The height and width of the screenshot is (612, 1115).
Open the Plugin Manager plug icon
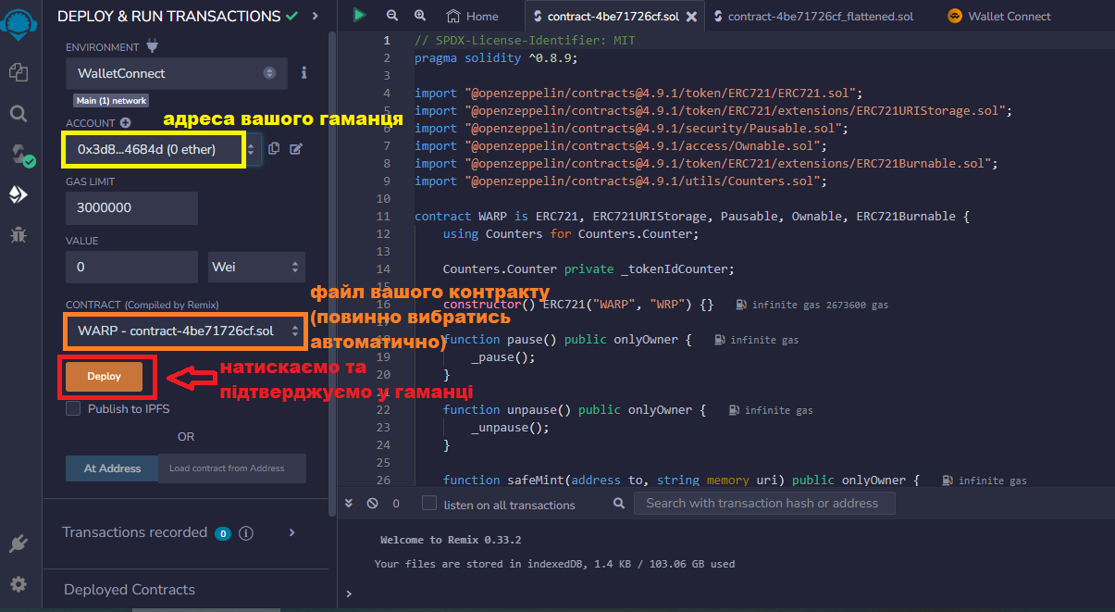pyautogui.click(x=18, y=543)
